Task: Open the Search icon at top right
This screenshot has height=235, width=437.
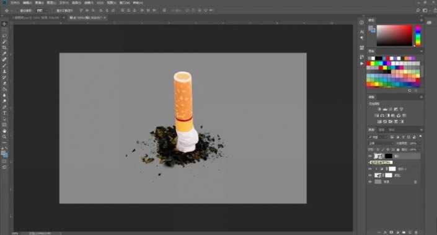Action: [x=418, y=11]
